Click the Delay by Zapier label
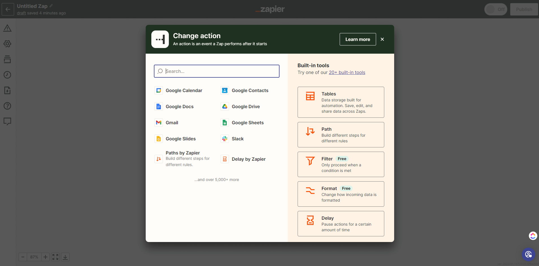Viewport: 539px width, 266px height. click(248, 159)
